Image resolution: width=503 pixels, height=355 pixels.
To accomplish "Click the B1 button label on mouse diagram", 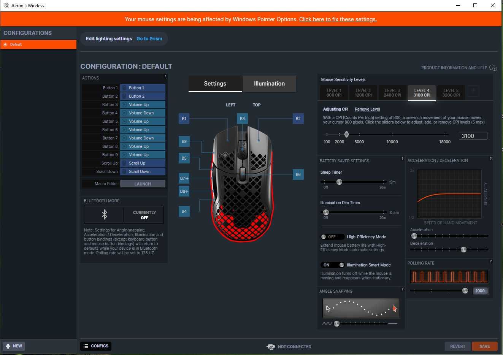I will (184, 119).
